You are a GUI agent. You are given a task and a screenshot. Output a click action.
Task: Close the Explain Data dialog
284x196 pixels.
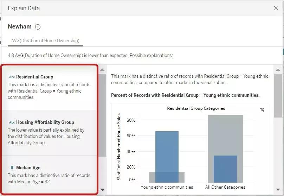click(276, 8)
